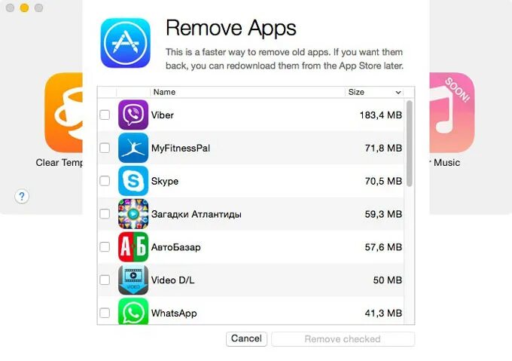Screen dimensions: 512x361
Task: Click the Cancel button
Action: (x=246, y=338)
